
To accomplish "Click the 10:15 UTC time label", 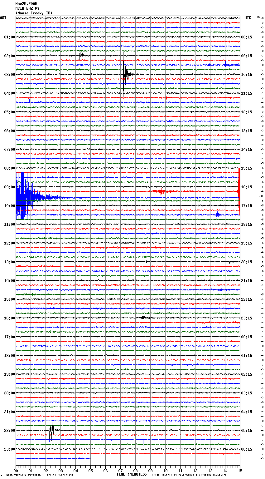I will [x=247, y=75].
